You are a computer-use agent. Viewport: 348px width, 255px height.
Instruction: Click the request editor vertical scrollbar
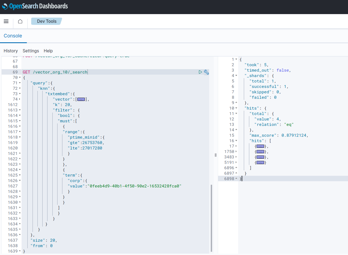[211, 218]
